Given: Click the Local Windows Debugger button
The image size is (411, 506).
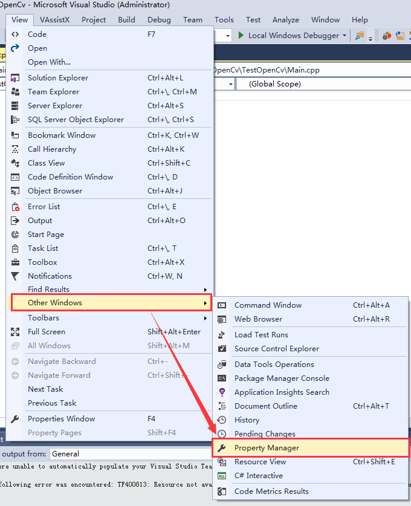Looking at the screenshot, I should pyautogui.click(x=293, y=36).
